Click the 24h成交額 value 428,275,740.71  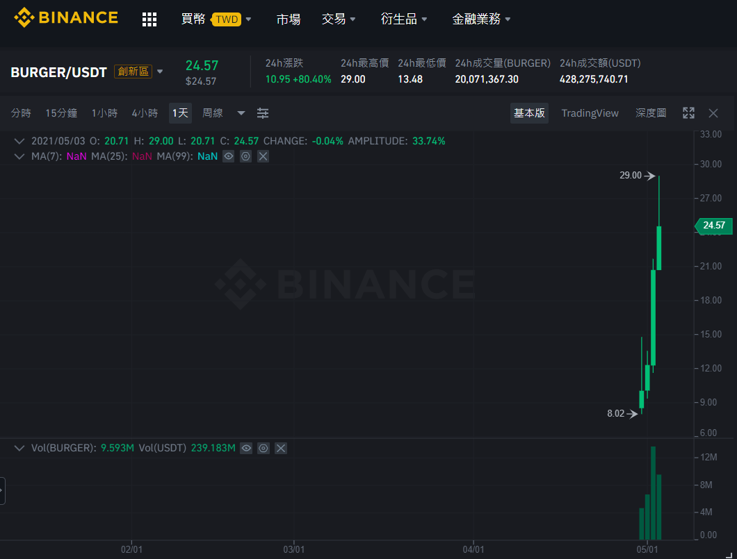[x=594, y=79]
